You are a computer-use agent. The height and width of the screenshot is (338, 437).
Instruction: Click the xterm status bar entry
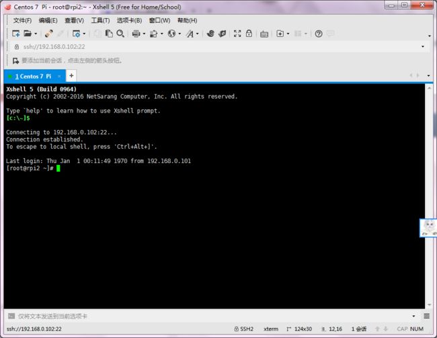click(271, 329)
